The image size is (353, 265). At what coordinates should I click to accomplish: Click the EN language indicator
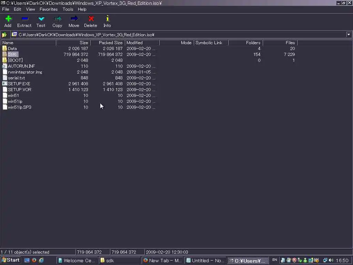275,260
